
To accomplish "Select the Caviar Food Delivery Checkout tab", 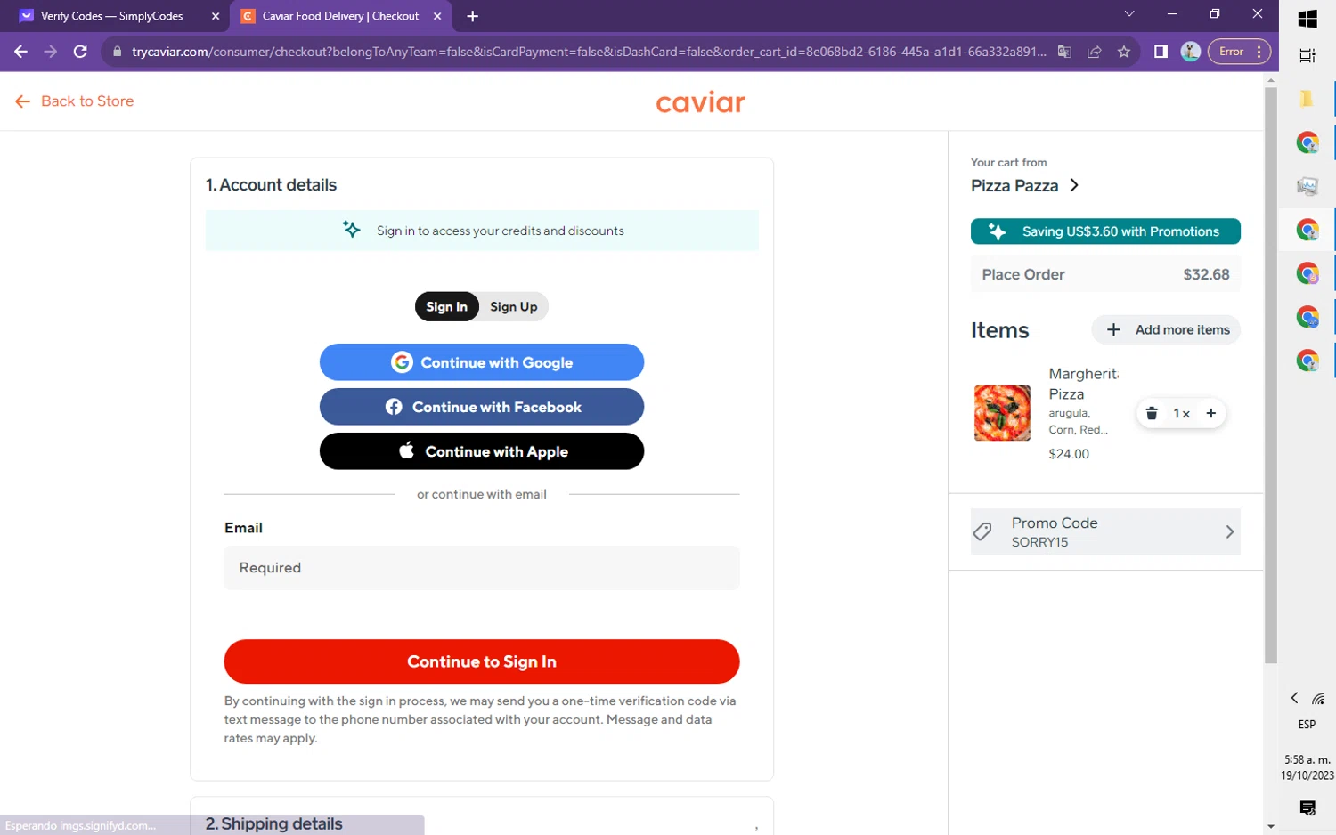I will [340, 16].
